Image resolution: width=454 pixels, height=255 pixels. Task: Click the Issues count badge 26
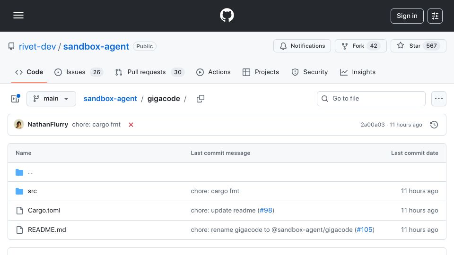point(96,72)
